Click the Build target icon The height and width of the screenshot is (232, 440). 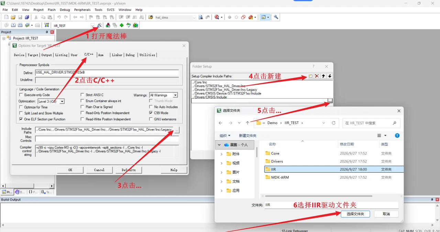13,25
